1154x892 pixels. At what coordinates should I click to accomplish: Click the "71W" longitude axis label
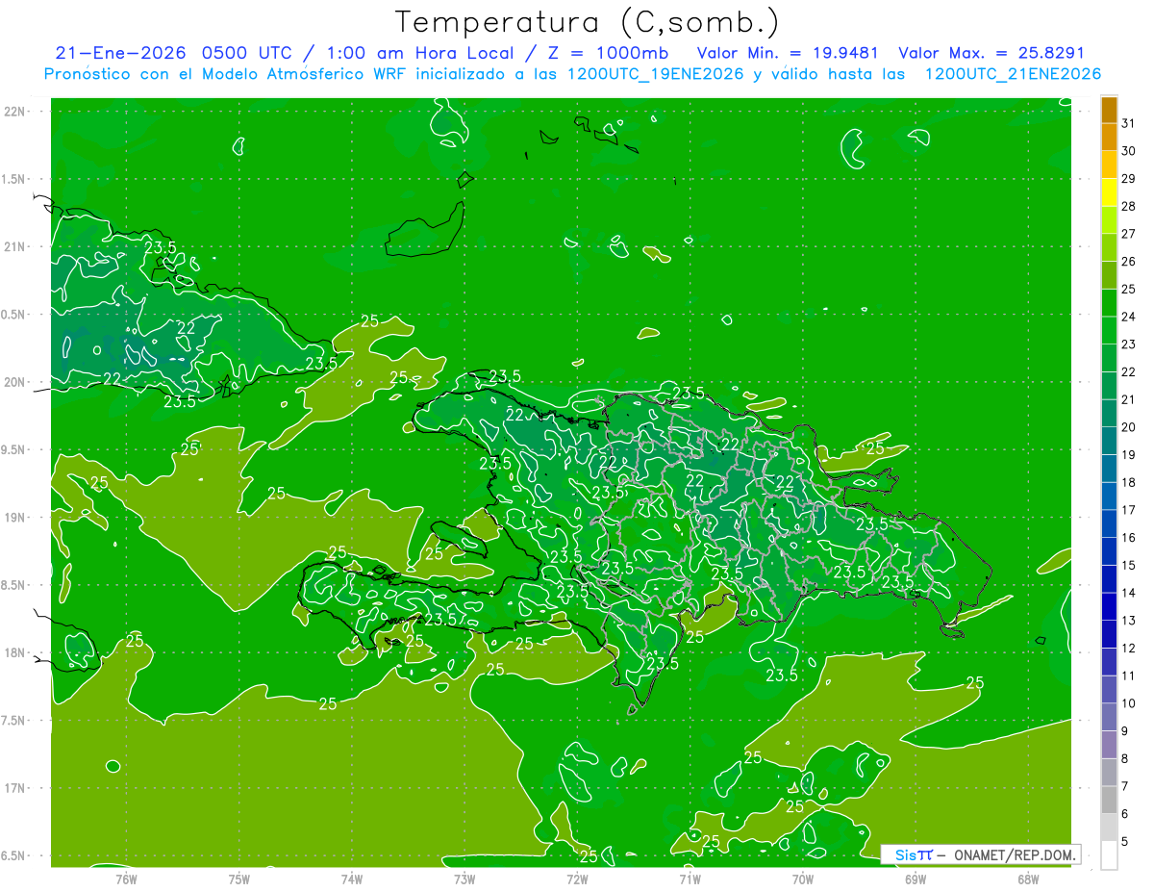click(690, 879)
